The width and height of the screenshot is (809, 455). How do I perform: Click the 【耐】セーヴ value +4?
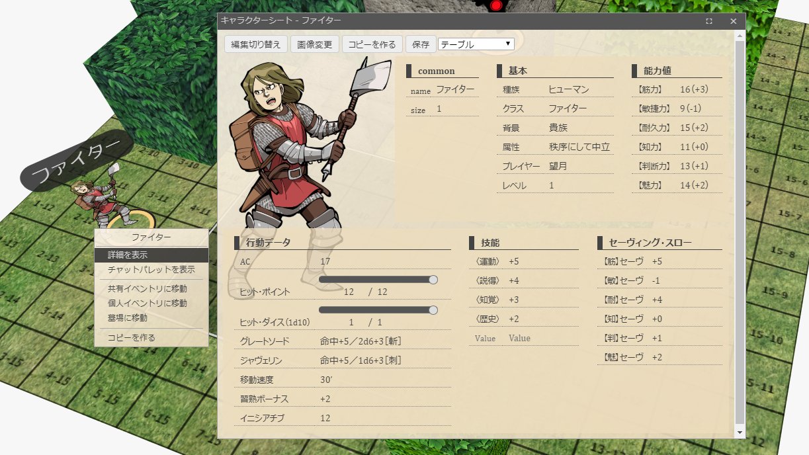click(657, 300)
